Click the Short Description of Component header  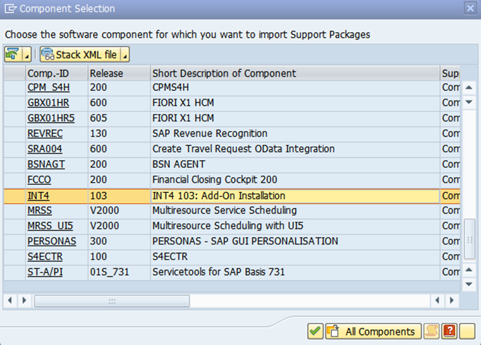(295, 73)
